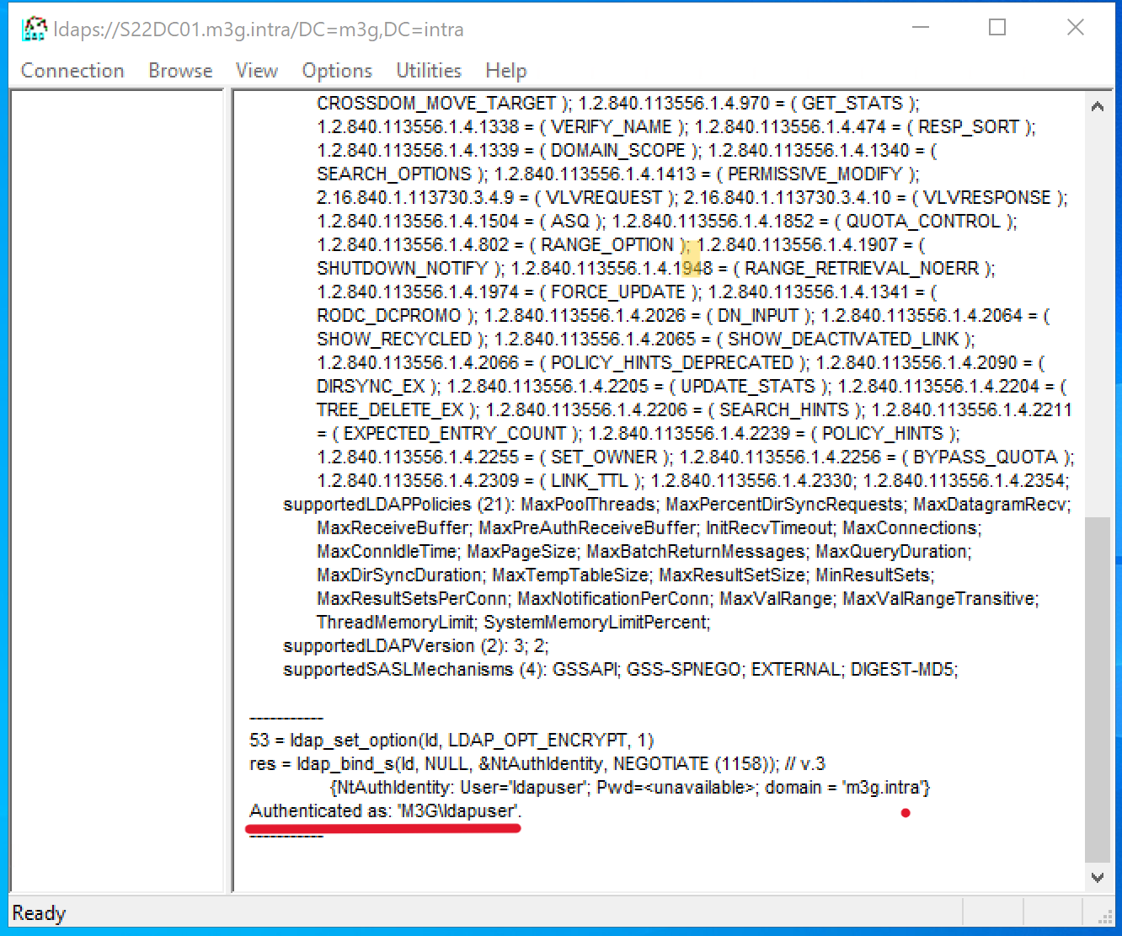Open the Utilities menu

pyautogui.click(x=429, y=71)
